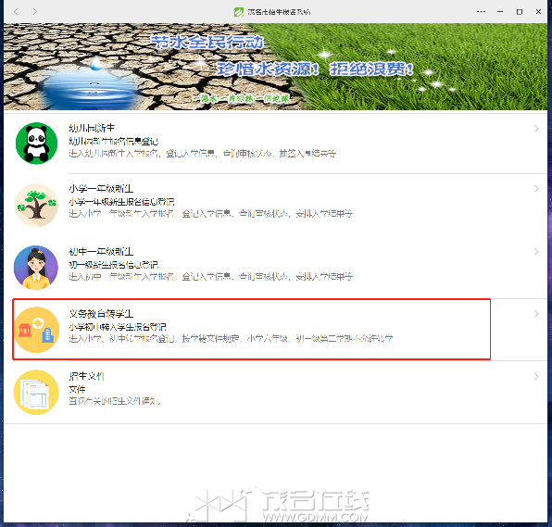The width and height of the screenshot is (552, 527).
Task: Open the 招生文件 row chevron
Action: (x=536, y=376)
